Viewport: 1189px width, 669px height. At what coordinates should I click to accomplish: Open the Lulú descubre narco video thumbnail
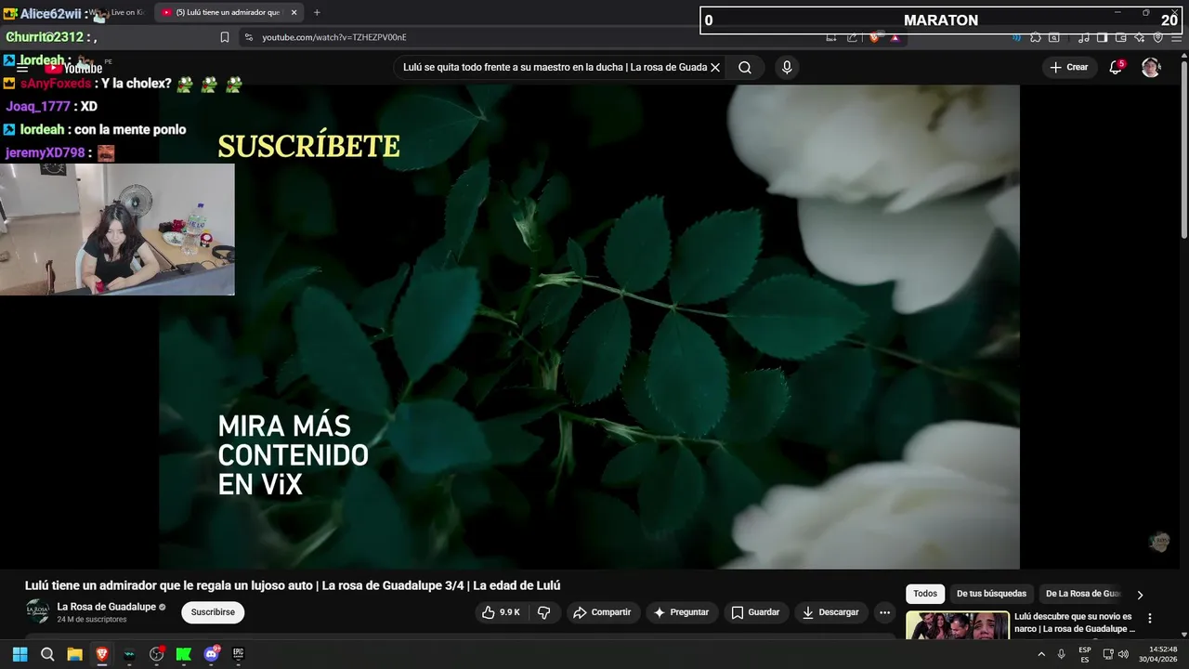(957, 625)
